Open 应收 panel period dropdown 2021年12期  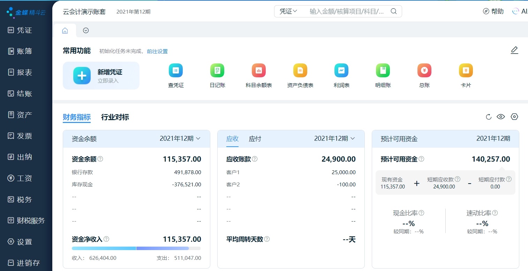tap(334, 138)
